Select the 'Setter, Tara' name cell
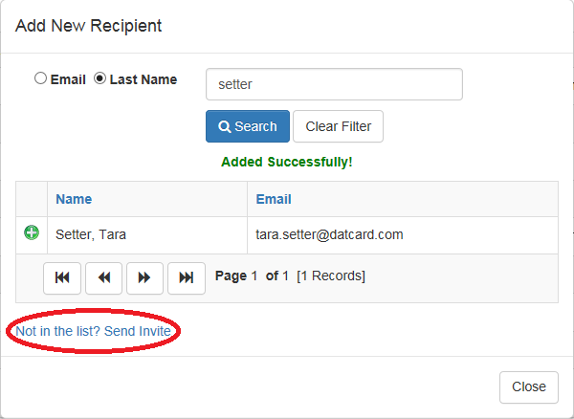This screenshot has width=574, height=419. click(147, 235)
